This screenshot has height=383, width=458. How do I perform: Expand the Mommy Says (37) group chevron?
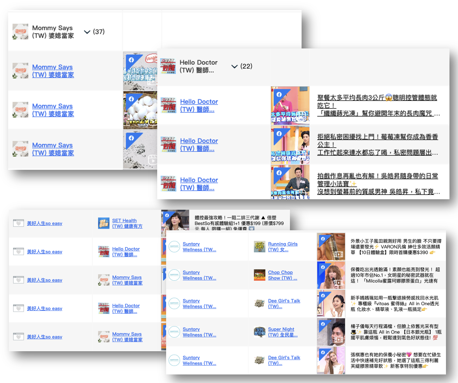point(87,32)
